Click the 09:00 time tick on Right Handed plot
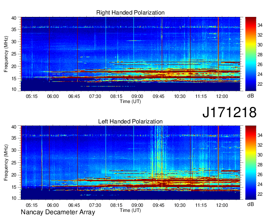The image size is (267, 217). [137, 96]
